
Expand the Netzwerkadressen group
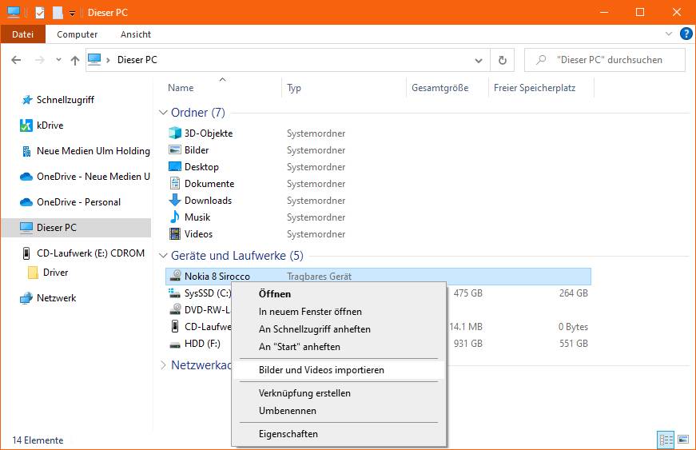coord(163,365)
